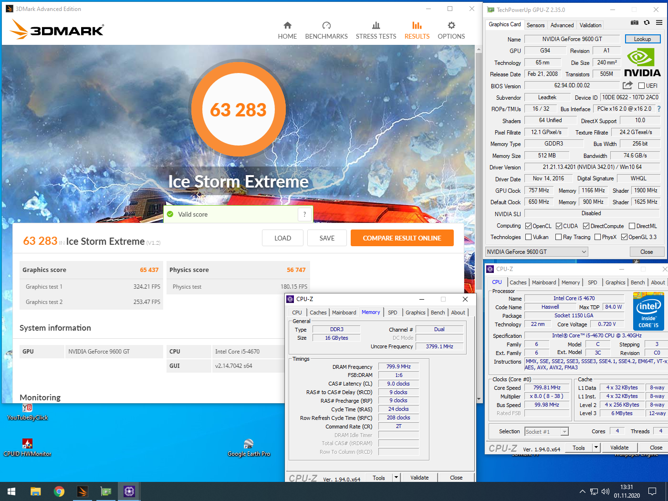Click GPU-Z refresh icon
The width and height of the screenshot is (668, 501).
(647, 22)
